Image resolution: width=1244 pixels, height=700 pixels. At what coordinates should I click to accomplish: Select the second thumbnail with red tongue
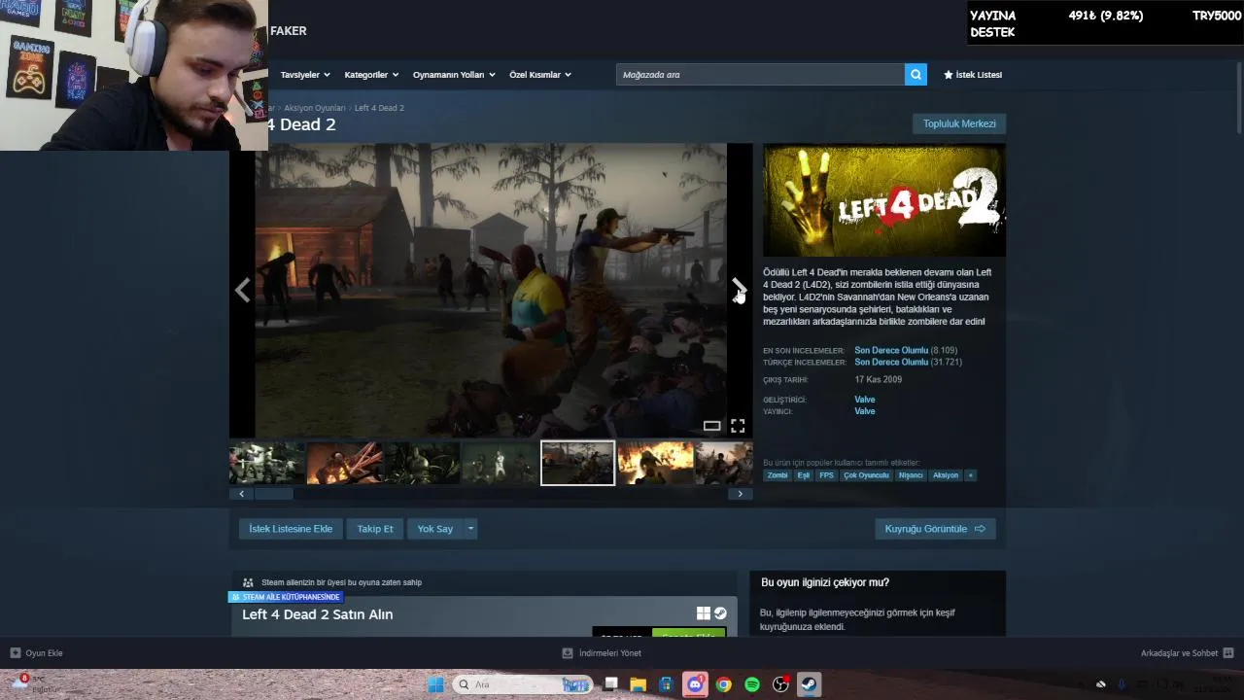(x=344, y=463)
